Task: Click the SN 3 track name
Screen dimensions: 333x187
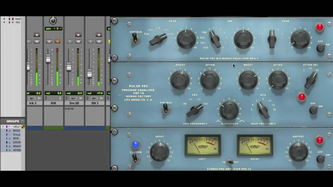Action: [x=95, y=103]
